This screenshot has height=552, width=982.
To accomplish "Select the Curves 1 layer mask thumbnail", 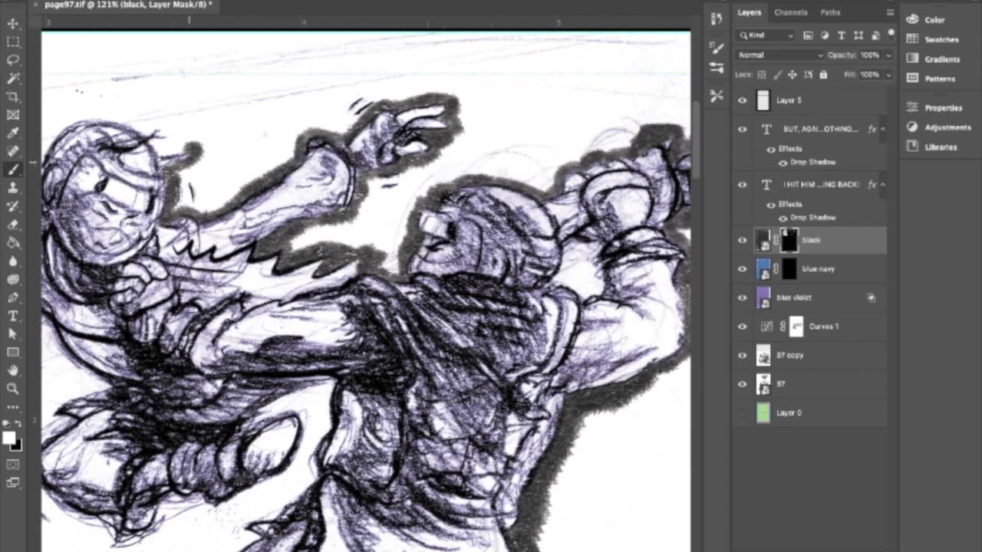I will point(796,327).
